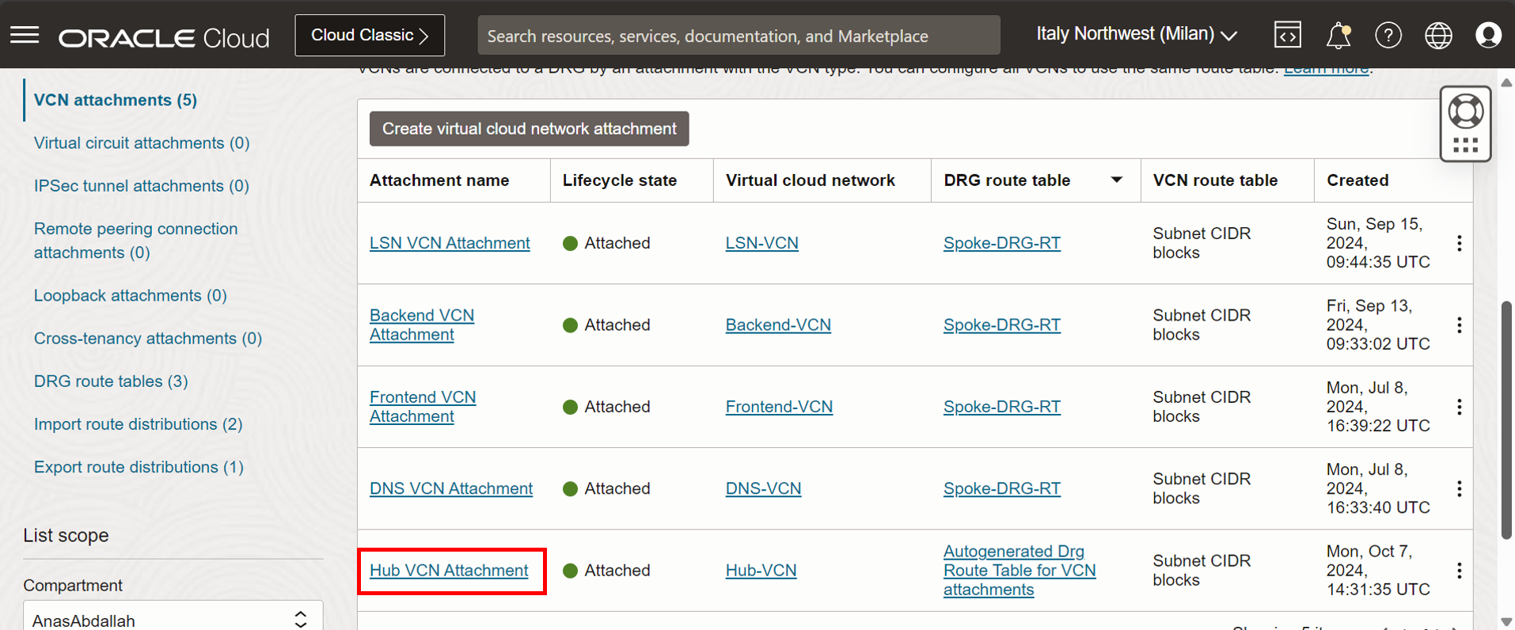The height and width of the screenshot is (630, 1515).
Task: Open Loopback attachments (0)
Action: [x=131, y=295]
